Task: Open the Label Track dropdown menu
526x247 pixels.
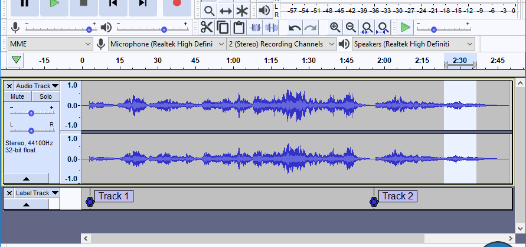Action: 37,193
